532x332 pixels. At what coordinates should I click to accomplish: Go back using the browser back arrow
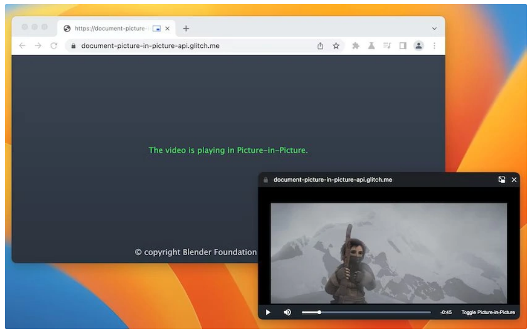pos(22,46)
